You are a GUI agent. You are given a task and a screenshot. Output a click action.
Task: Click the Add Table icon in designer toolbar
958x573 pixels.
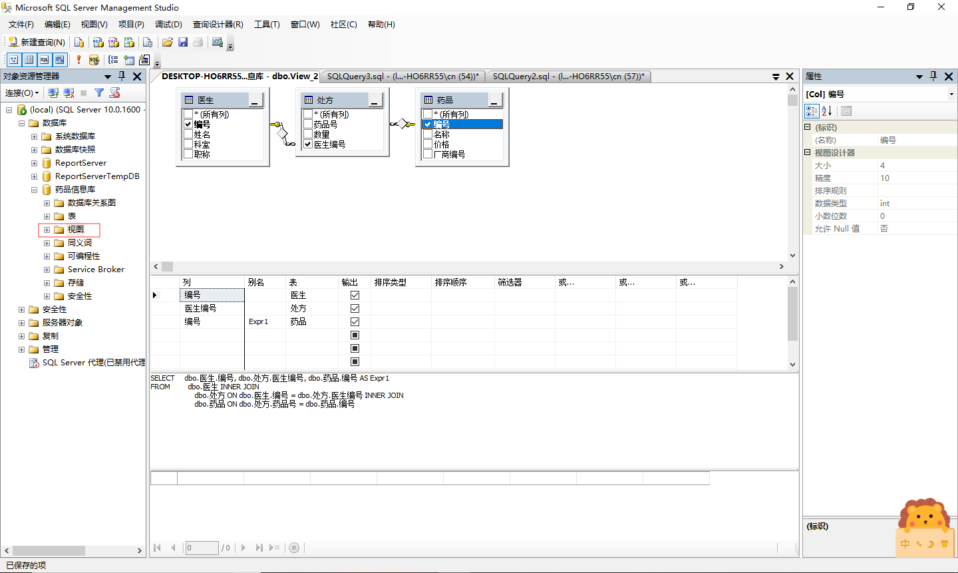[130, 60]
